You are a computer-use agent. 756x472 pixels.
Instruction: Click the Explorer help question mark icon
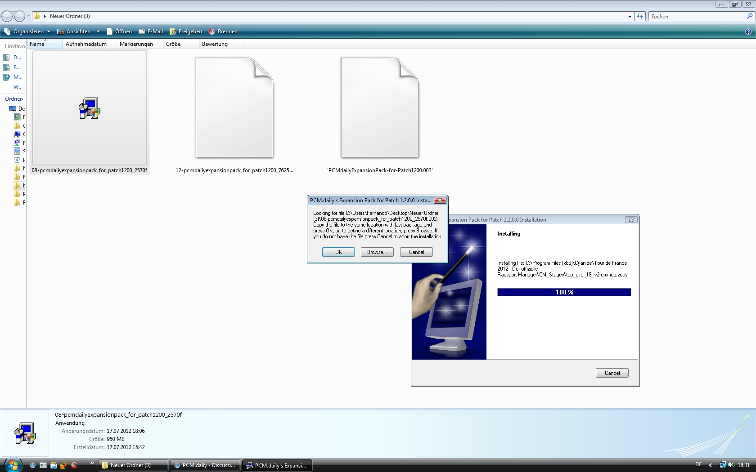point(748,31)
